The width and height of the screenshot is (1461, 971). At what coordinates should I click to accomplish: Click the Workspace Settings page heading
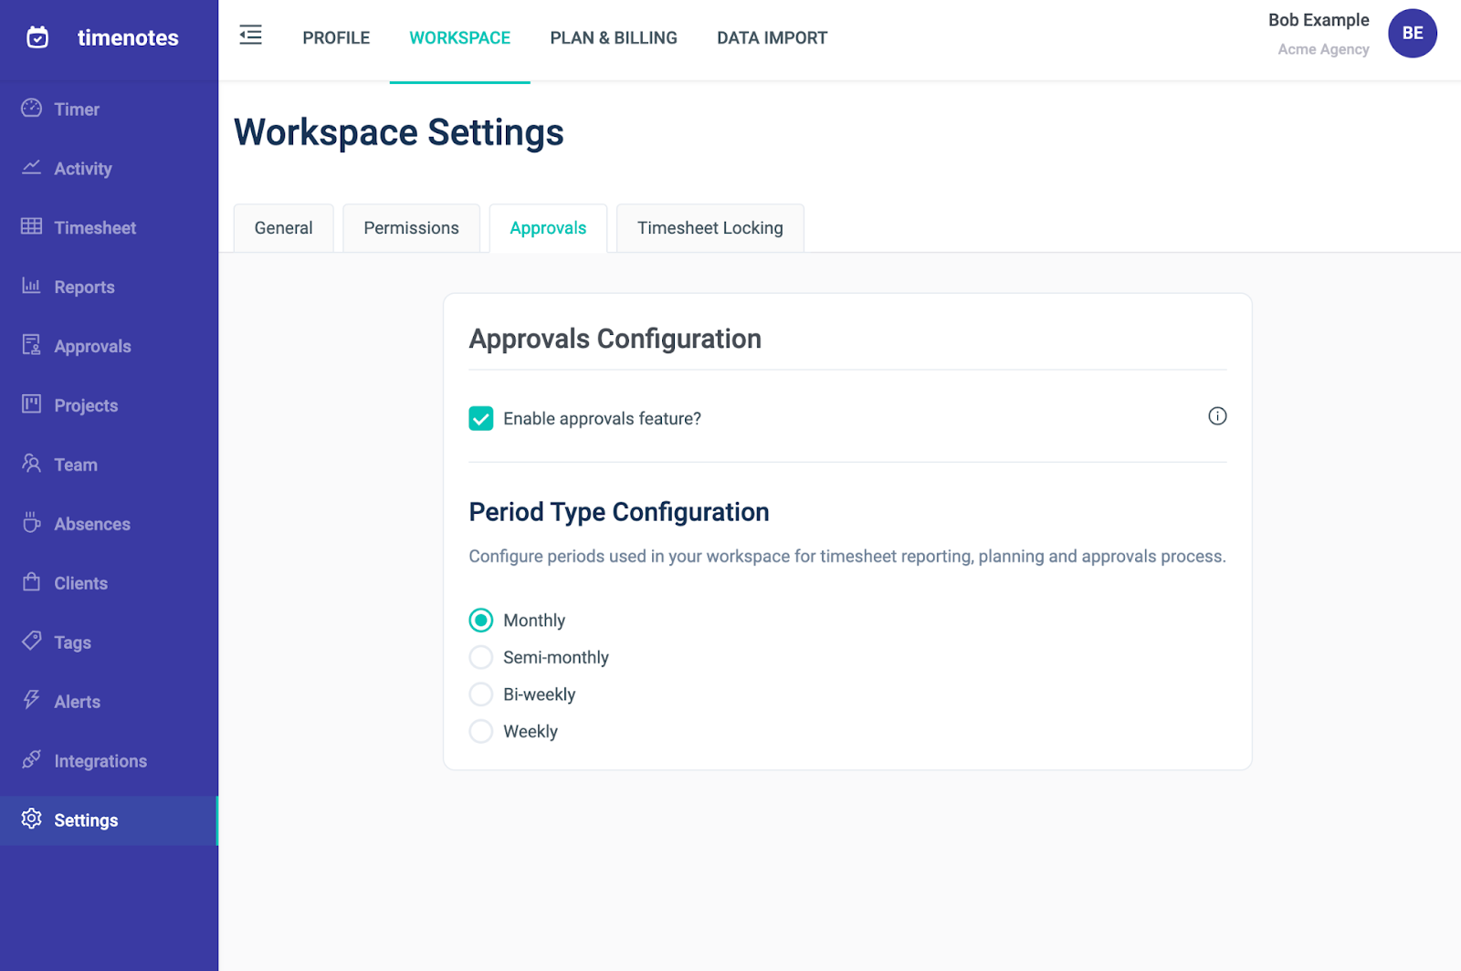399,132
